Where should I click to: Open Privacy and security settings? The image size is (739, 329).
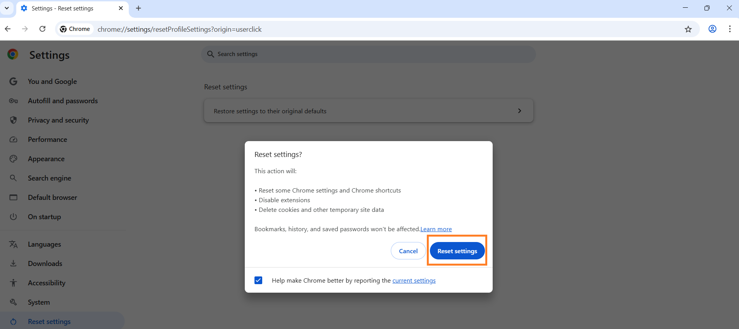tap(58, 120)
